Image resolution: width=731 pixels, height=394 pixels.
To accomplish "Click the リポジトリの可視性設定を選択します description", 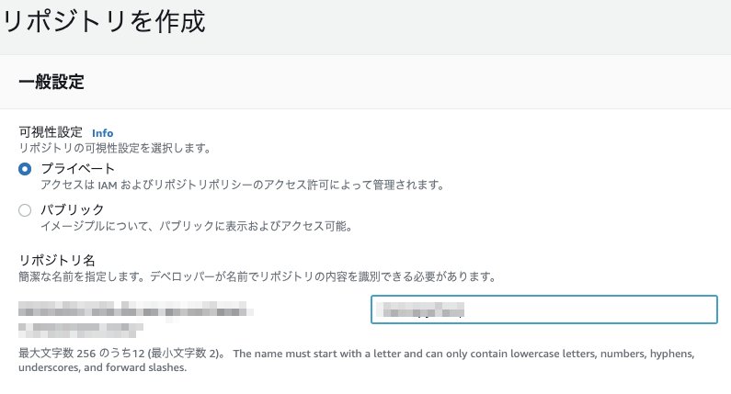I will tap(115, 148).
